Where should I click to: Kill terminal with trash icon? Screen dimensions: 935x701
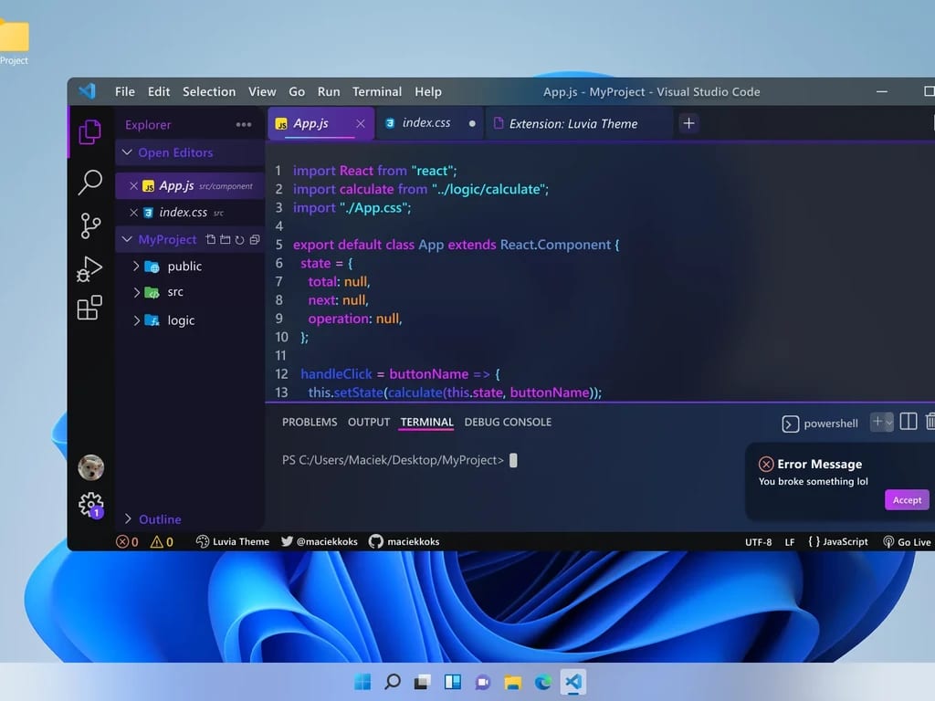click(x=930, y=422)
